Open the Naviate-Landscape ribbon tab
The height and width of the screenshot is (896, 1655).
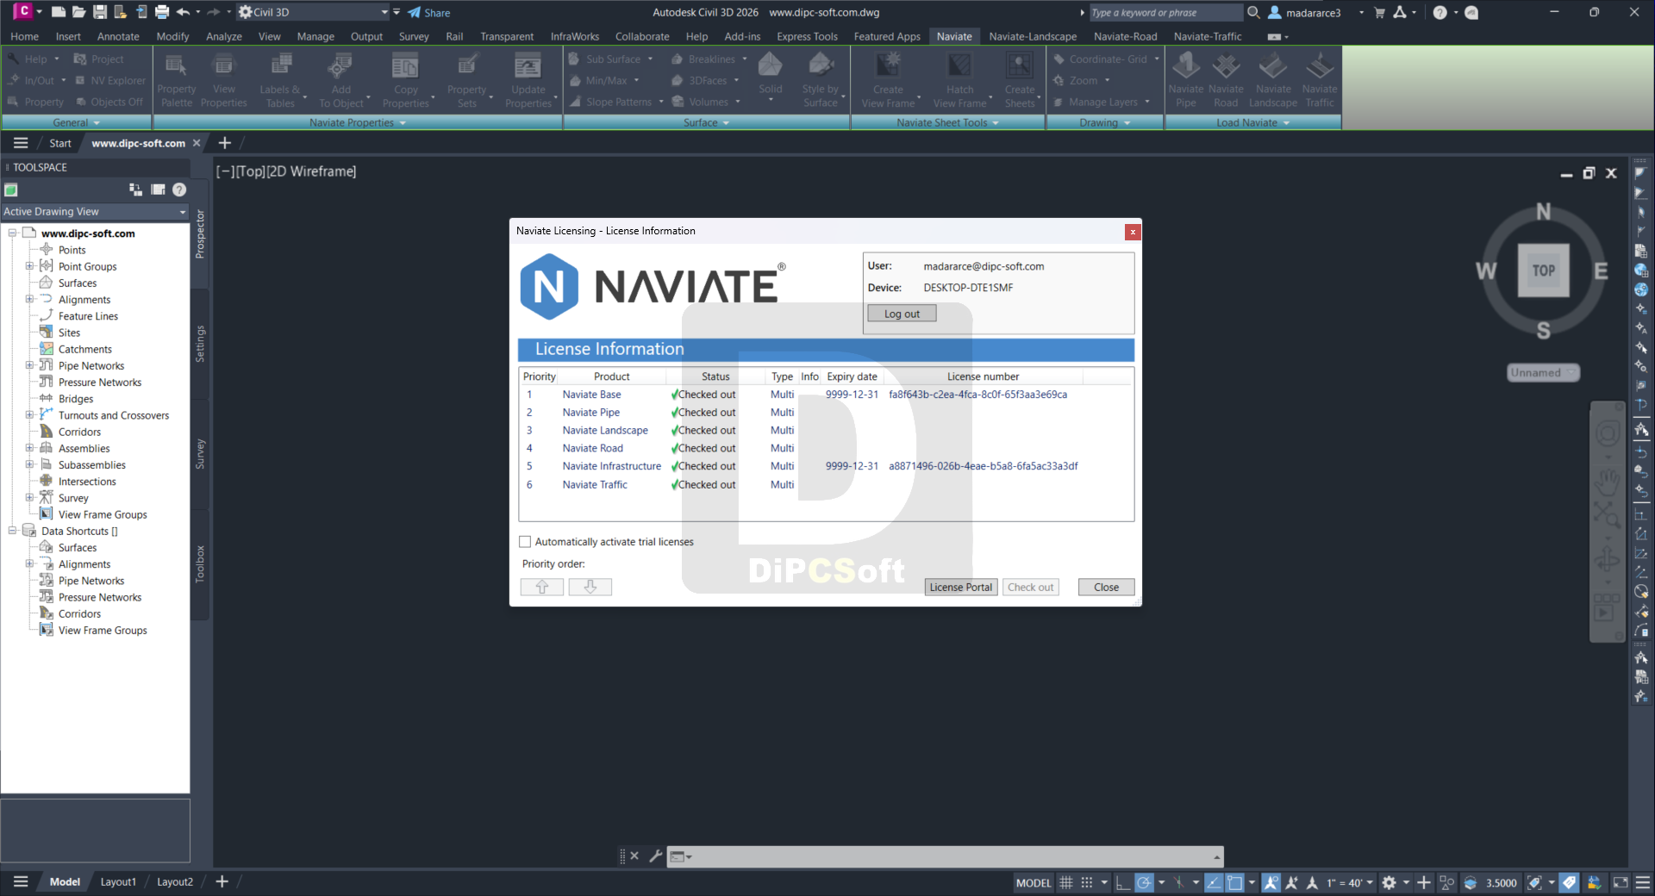[1033, 36]
